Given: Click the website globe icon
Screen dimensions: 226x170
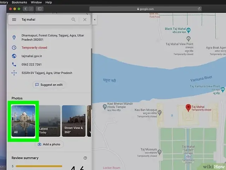Looking at the screenshot, I should [x=14, y=56].
